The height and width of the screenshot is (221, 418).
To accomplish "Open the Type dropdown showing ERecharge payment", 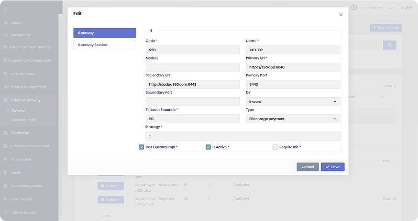I will tap(293, 119).
